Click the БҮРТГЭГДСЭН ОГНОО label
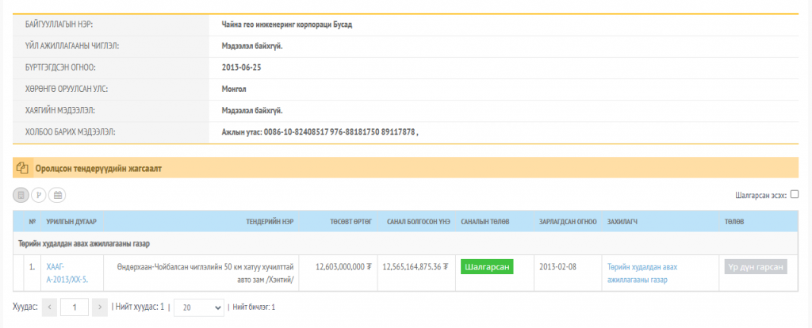The image size is (812, 328). (x=60, y=67)
